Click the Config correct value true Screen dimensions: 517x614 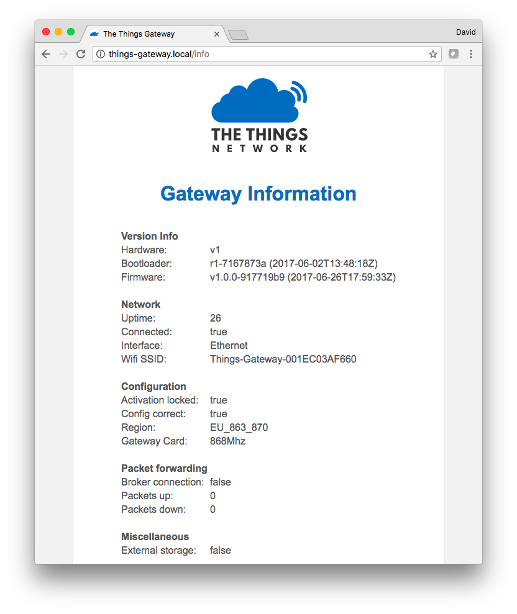click(x=218, y=414)
